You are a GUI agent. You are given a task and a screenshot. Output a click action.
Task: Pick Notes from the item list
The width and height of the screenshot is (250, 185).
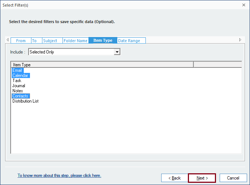pyautogui.click(x=18, y=91)
